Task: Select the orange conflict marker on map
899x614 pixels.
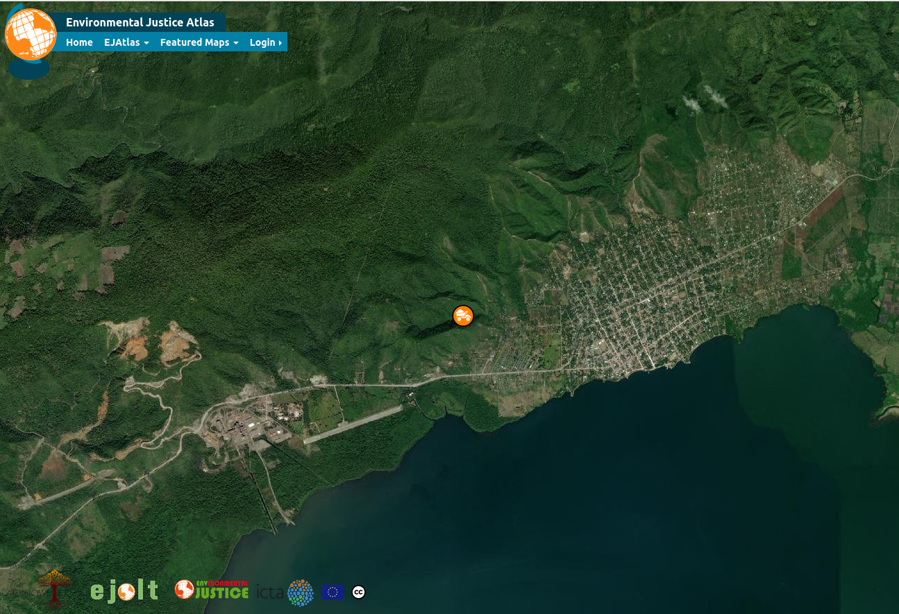Action: click(x=463, y=316)
